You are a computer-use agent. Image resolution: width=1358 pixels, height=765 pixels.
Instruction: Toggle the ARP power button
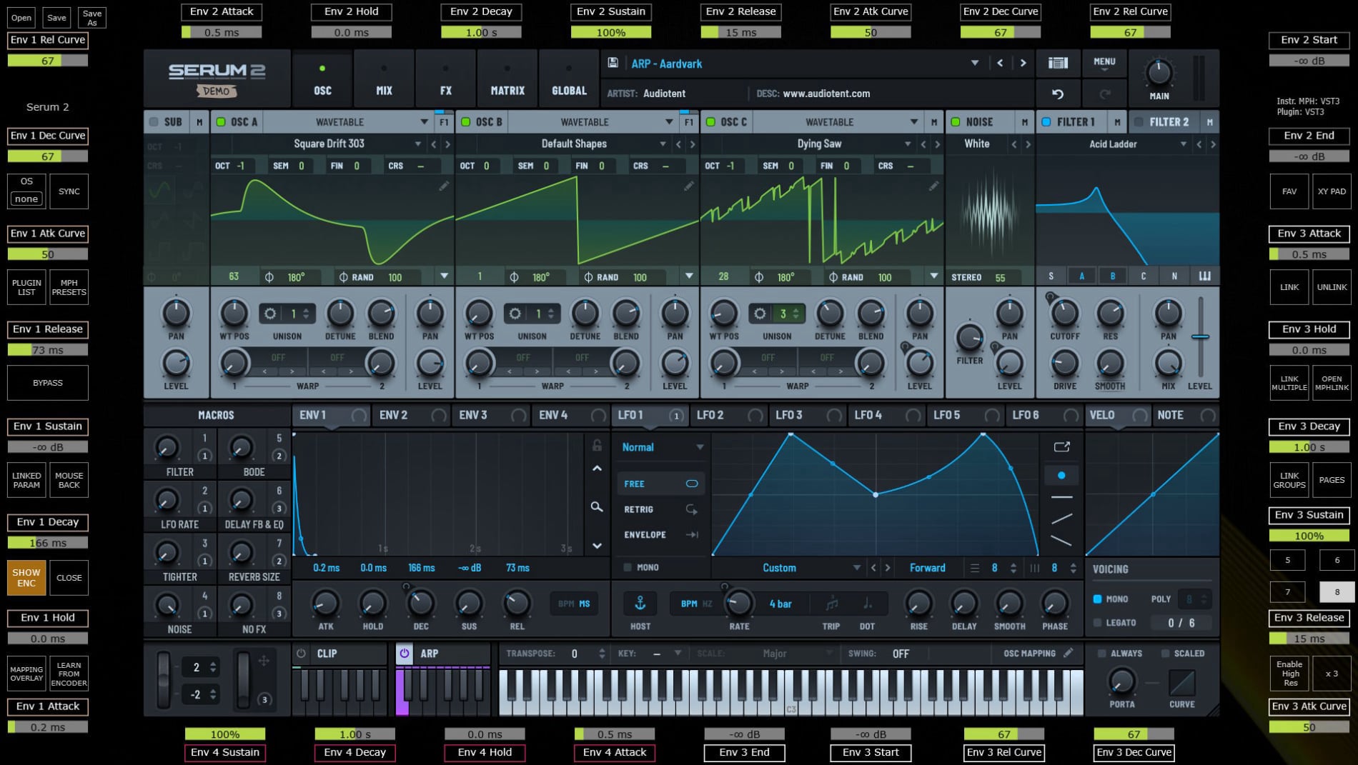click(x=405, y=654)
